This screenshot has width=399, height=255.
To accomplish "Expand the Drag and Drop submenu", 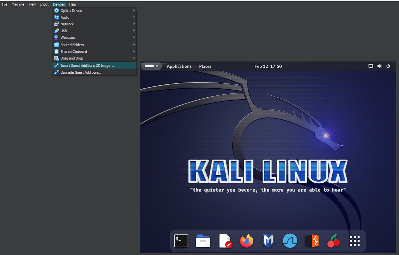I will [x=71, y=58].
